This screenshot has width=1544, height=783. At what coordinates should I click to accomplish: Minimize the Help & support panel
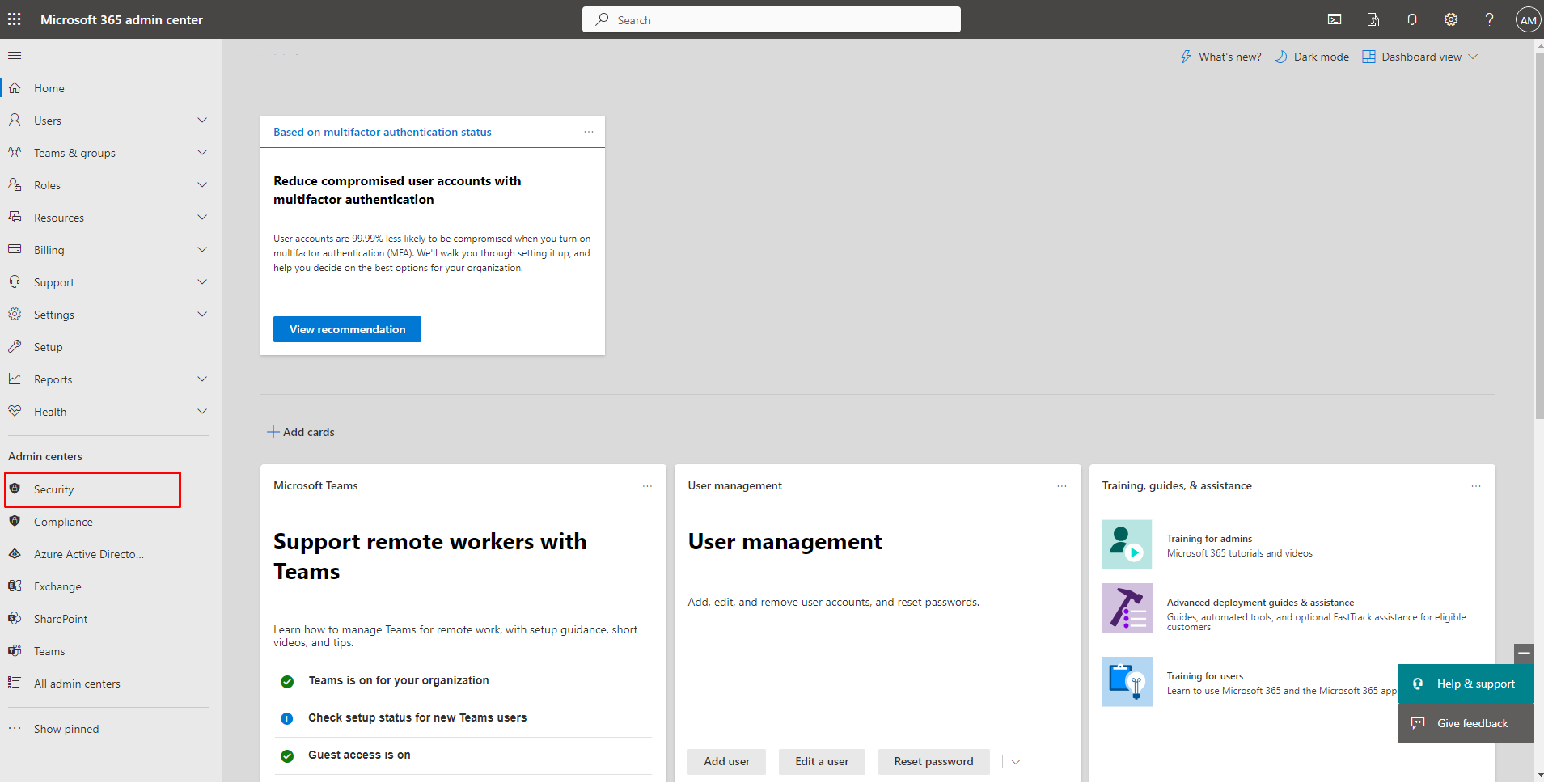tap(1524, 653)
